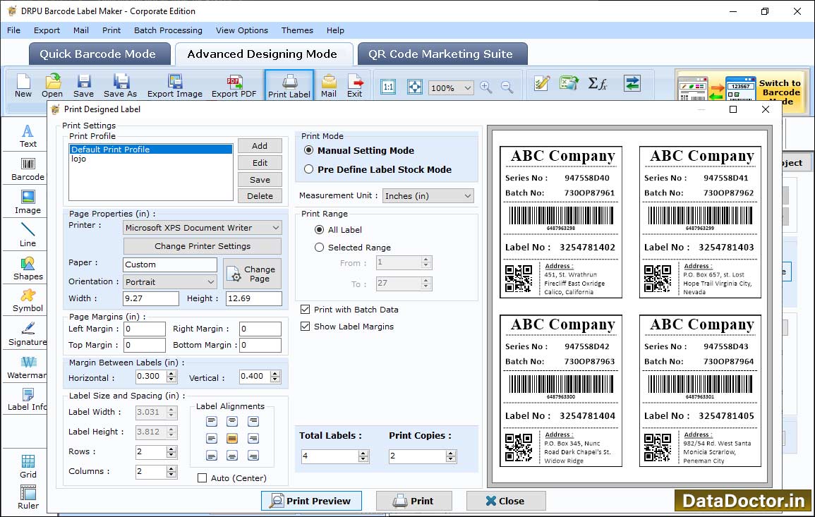Open the File menu

click(13, 30)
